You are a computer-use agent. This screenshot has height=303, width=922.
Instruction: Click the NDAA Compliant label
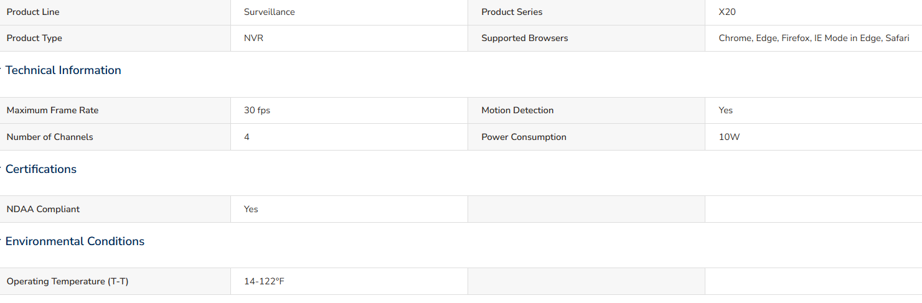pos(43,209)
